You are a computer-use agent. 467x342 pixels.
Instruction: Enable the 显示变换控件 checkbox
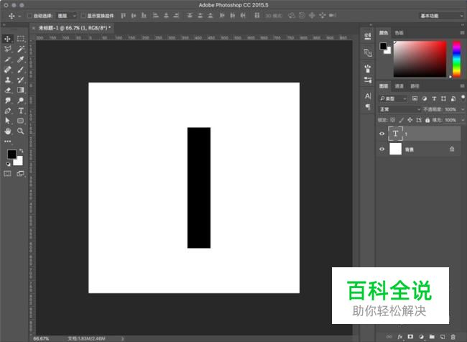pos(83,15)
